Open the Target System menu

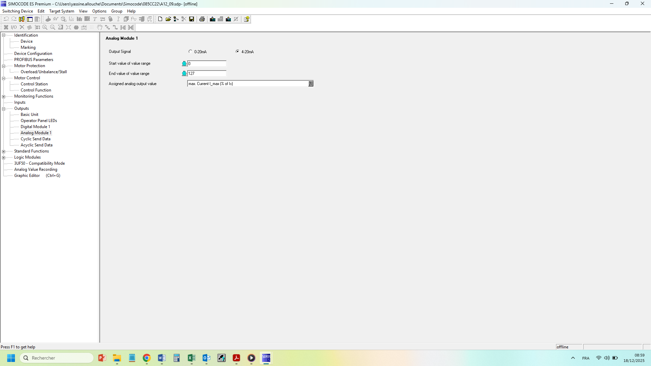click(61, 11)
